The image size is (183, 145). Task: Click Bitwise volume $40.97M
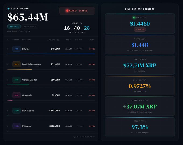point(55,49)
